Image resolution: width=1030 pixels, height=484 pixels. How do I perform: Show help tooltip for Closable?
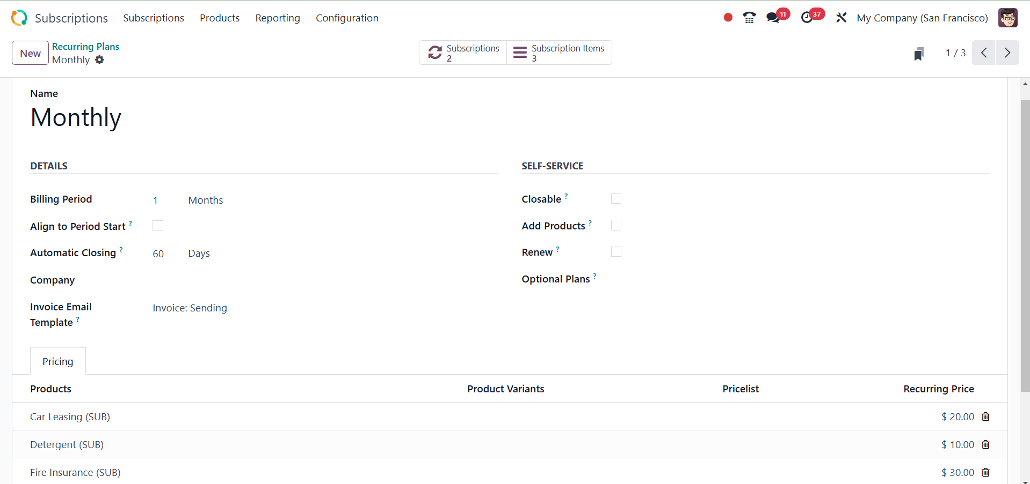tap(566, 196)
